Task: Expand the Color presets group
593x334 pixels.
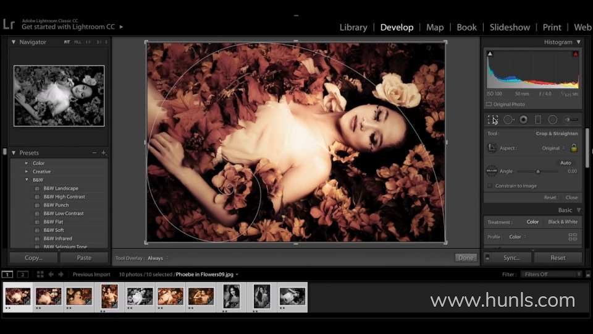Action: (27, 163)
